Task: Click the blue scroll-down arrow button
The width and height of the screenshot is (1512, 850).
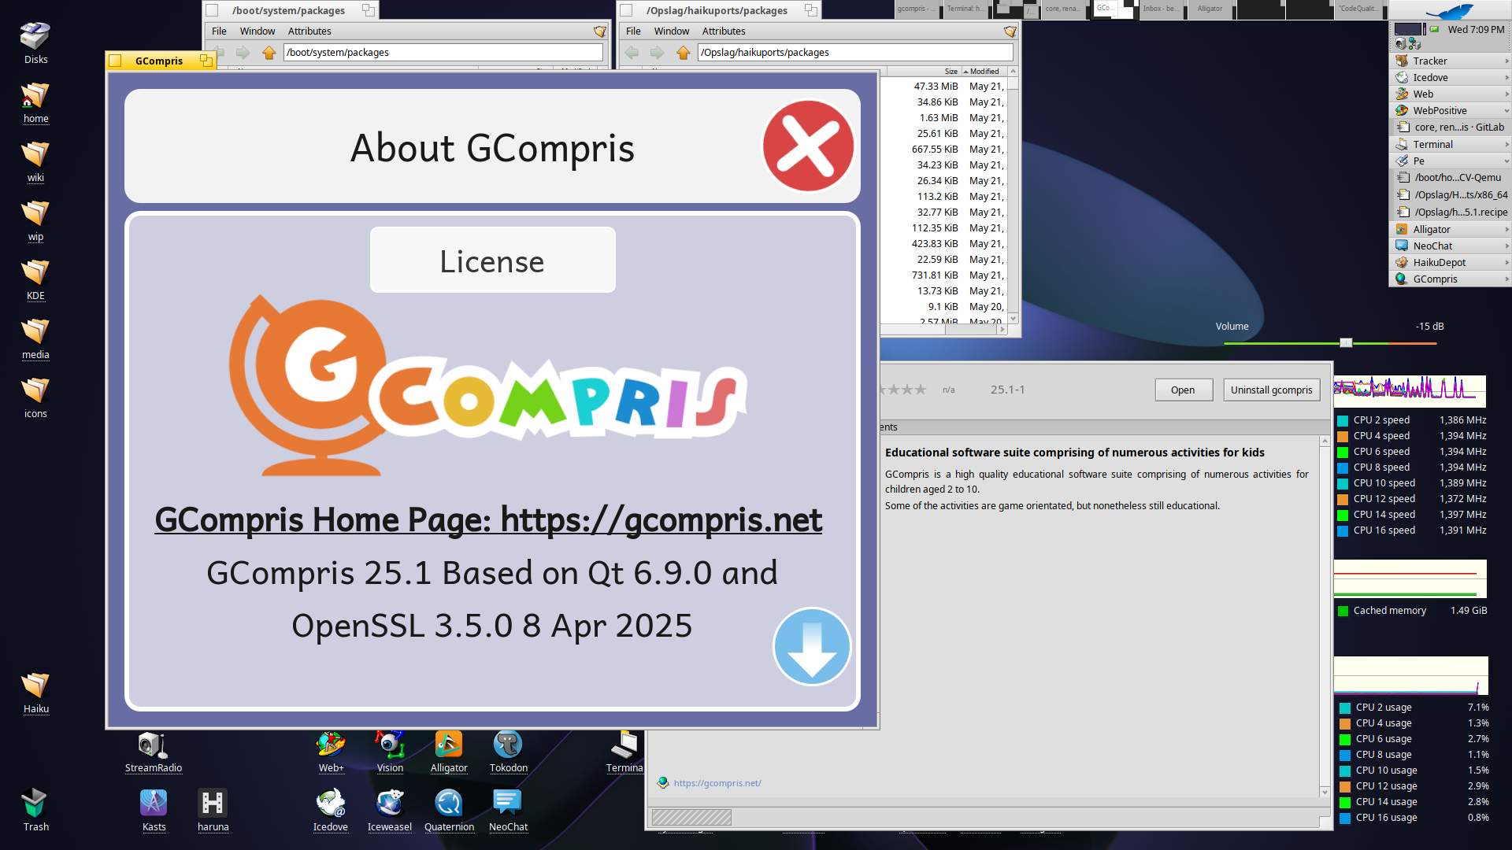Action: tap(812, 646)
